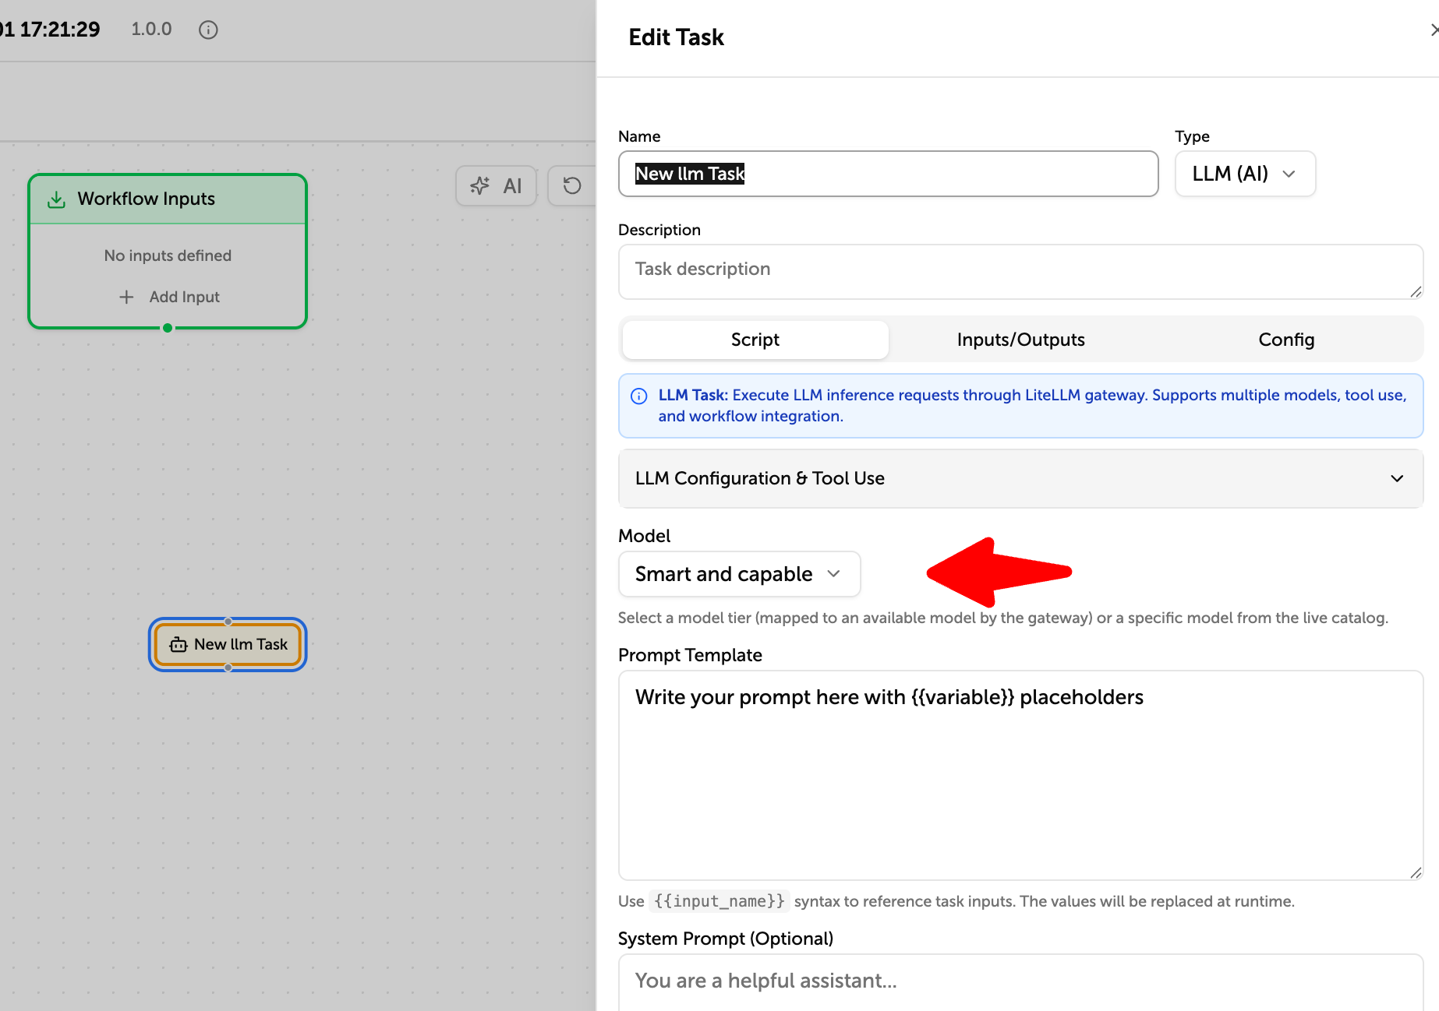1439x1011 pixels.
Task: Click the robot icon on task node
Action: tap(179, 645)
